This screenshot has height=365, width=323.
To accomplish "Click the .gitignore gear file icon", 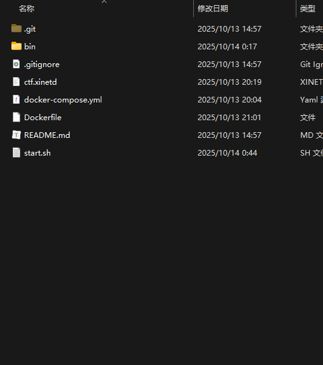I will point(16,64).
